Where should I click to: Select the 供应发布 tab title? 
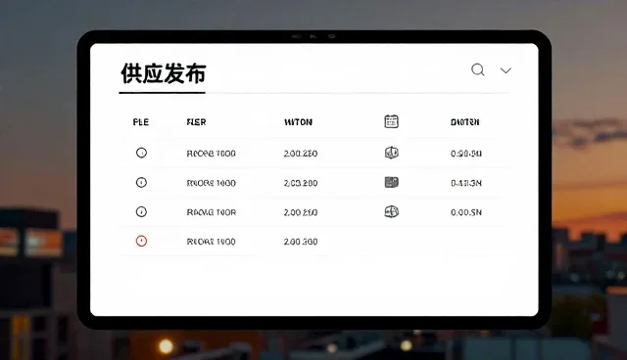tap(164, 73)
